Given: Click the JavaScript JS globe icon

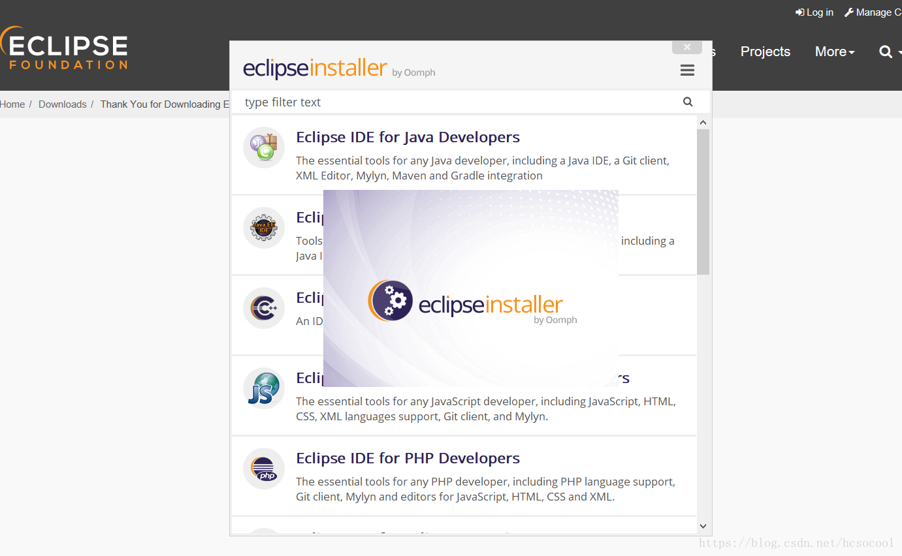Looking at the screenshot, I should coord(264,388).
